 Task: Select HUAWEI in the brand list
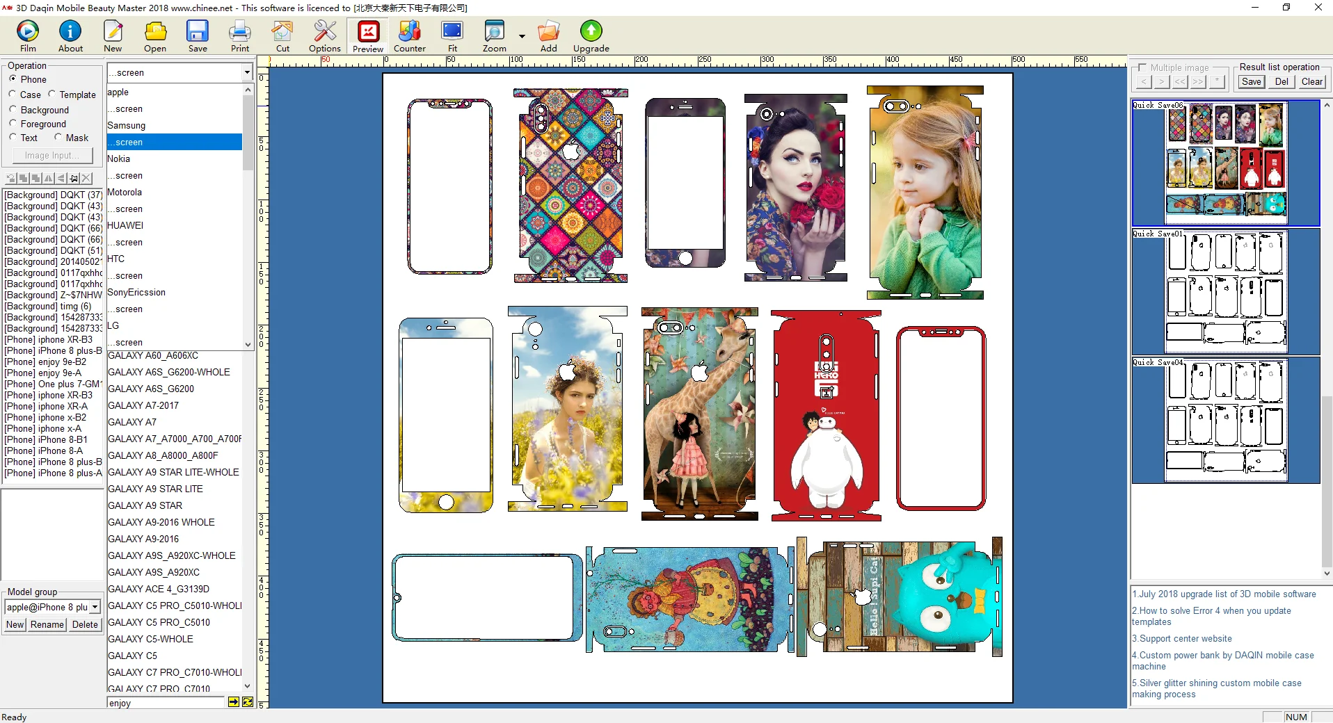pos(125,225)
